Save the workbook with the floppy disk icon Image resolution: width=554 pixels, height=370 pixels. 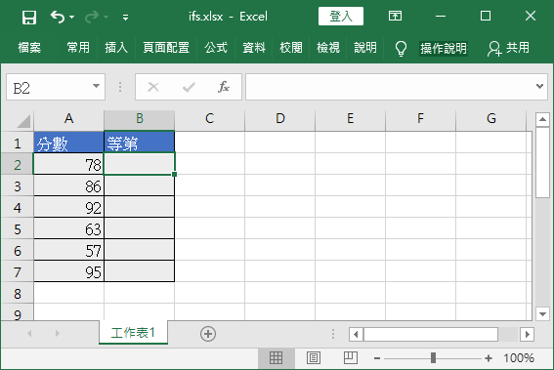pyautogui.click(x=29, y=17)
